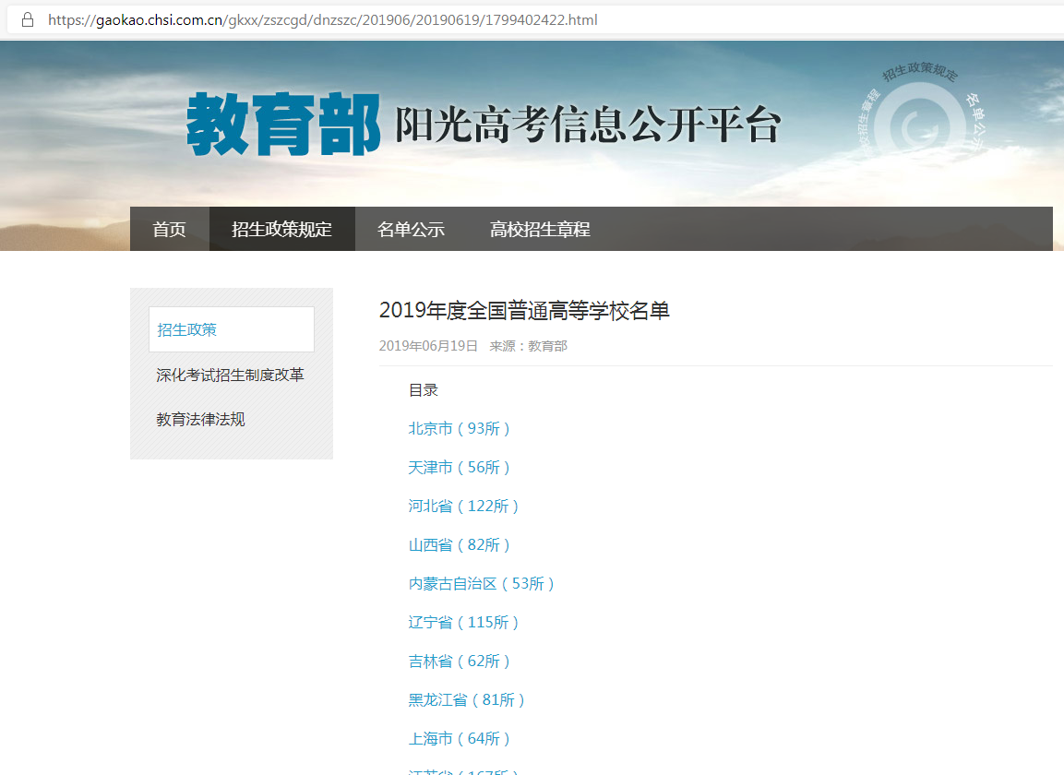Open the 招生政策规定 navigation tab
The height and width of the screenshot is (775, 1064).
[x=282, y=230]
